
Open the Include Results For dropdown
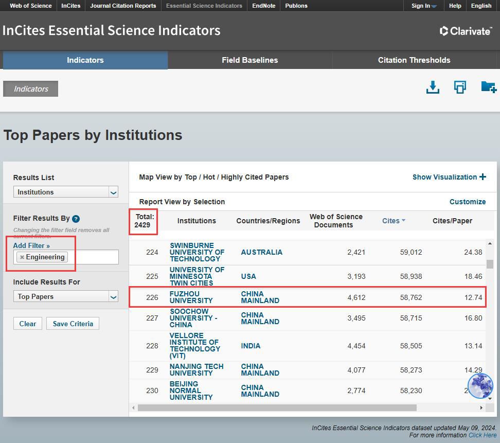66,296
